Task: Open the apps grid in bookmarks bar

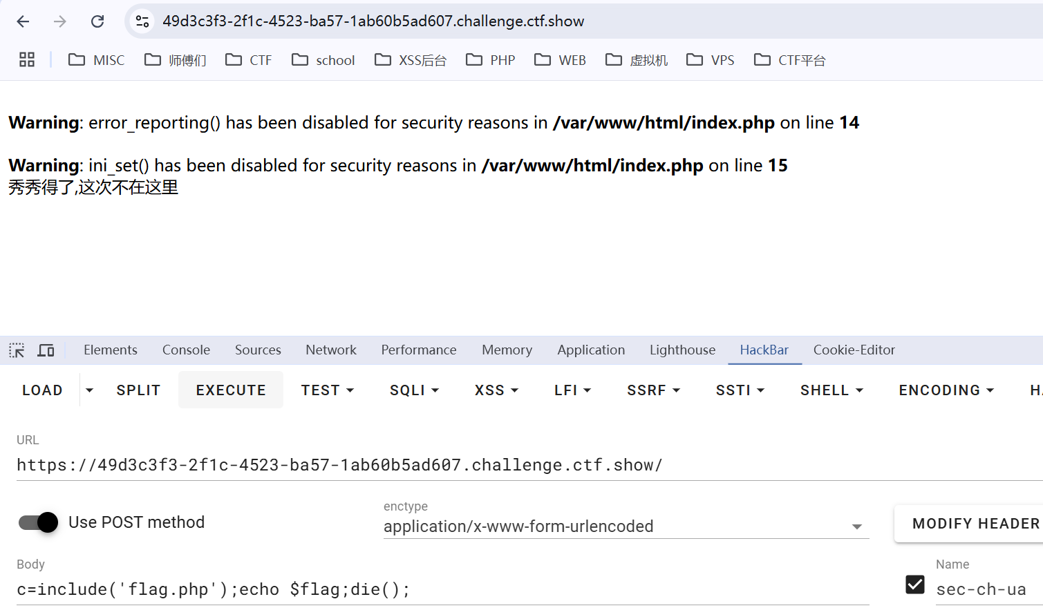Action: (x=27, y=60)
